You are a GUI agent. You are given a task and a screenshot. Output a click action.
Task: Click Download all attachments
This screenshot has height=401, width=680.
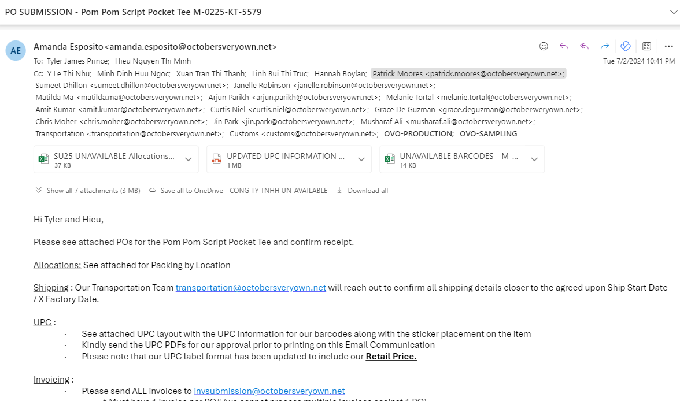click(x=362, y=190)
